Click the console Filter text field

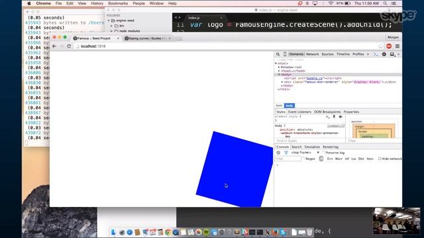coord(288,159)
